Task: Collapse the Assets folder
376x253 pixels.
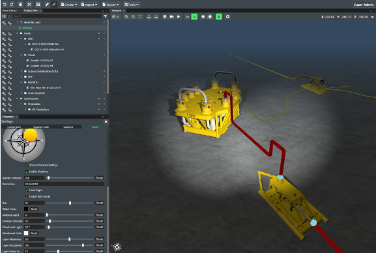Action: pos(17,33)
